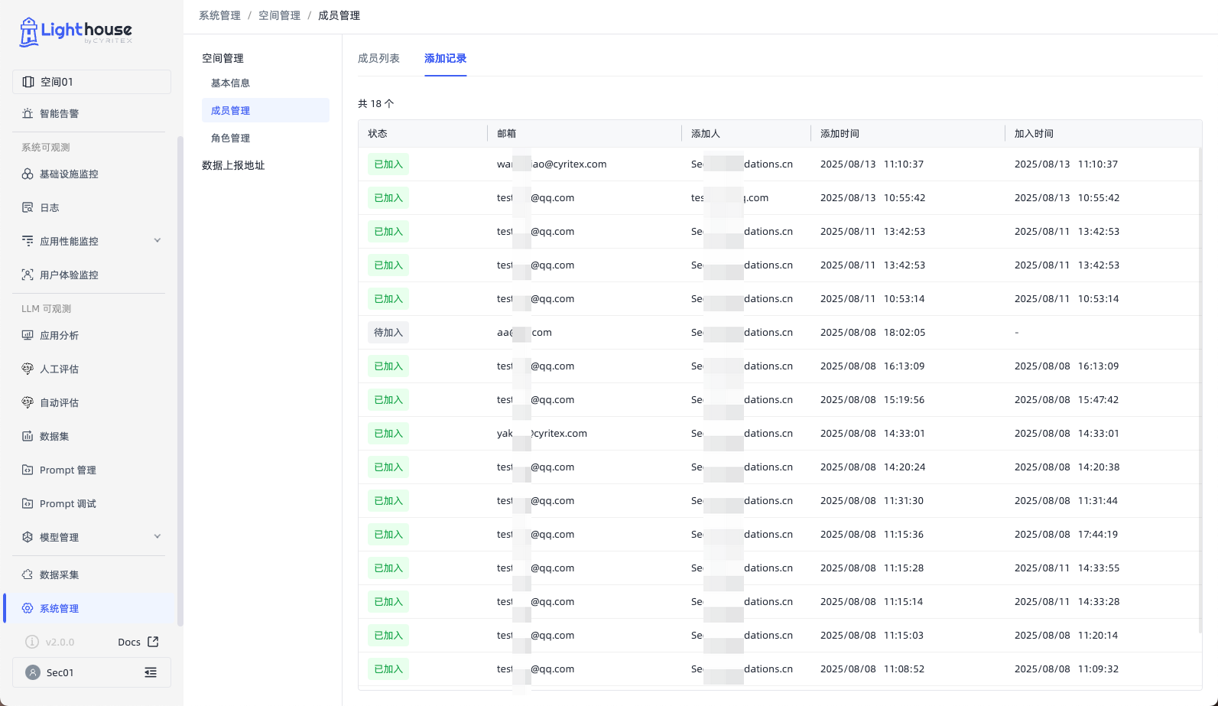The width and height of the screenshot is (1218, 706).
Task: Click add time 2025/08/08 11:15:03
Action: (x=872, y=635)
